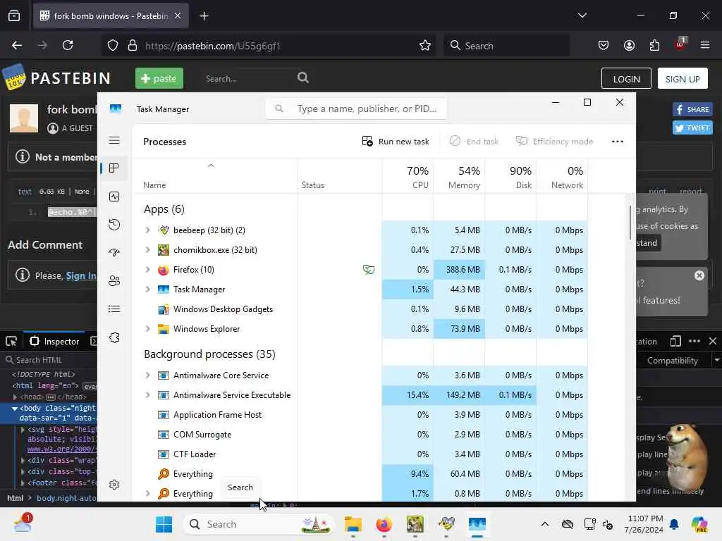The width and height of the screenshot is (722, 541).
Task: Show hidden system tray icons
Action: [x=545, y=524]
